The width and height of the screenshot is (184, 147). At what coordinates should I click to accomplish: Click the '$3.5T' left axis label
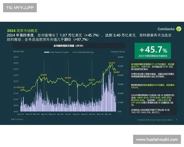click(x=16, y=69)
